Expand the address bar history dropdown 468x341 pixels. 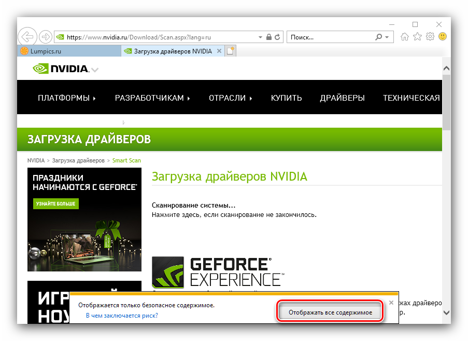[260, 37]
